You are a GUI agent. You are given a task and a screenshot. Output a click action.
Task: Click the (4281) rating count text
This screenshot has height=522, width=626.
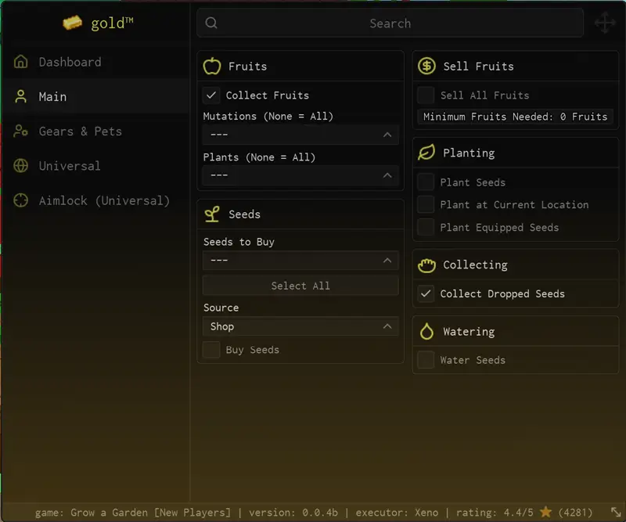[575, 513]
